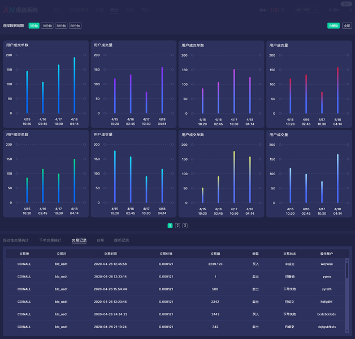
Task: Select the 60分钟 data period
Action: point(75,26)
